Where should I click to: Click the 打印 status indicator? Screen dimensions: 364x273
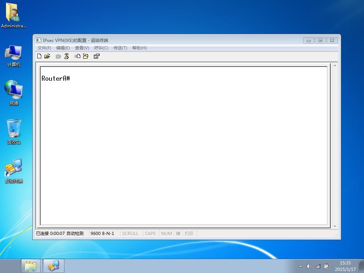(x=189, y=233)
